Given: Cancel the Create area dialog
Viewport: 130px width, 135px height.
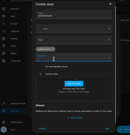Looking at the screenshot, I should click(x=42, y=129).
